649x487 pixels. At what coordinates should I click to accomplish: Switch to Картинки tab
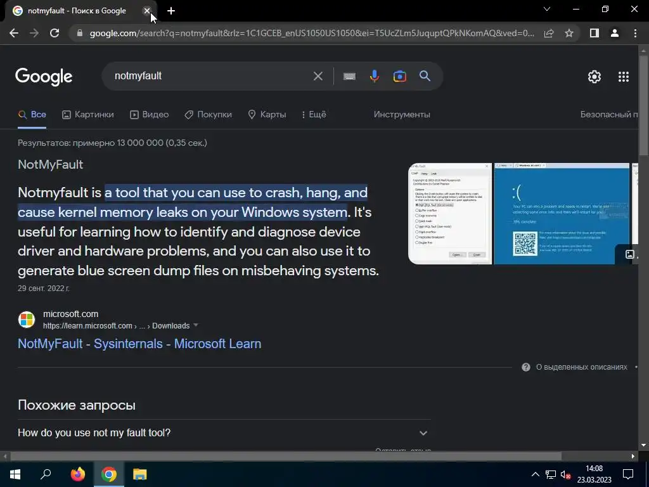pos(87,115)
